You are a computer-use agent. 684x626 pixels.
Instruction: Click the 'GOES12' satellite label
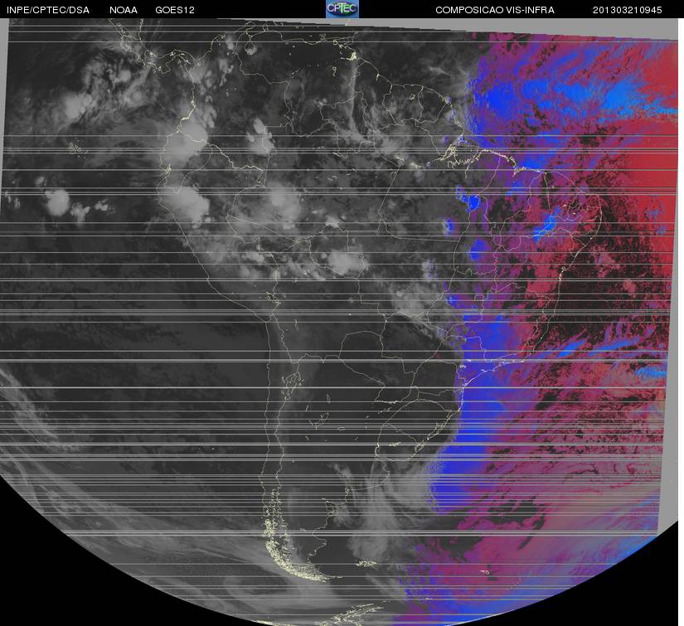tap(175, 10)
